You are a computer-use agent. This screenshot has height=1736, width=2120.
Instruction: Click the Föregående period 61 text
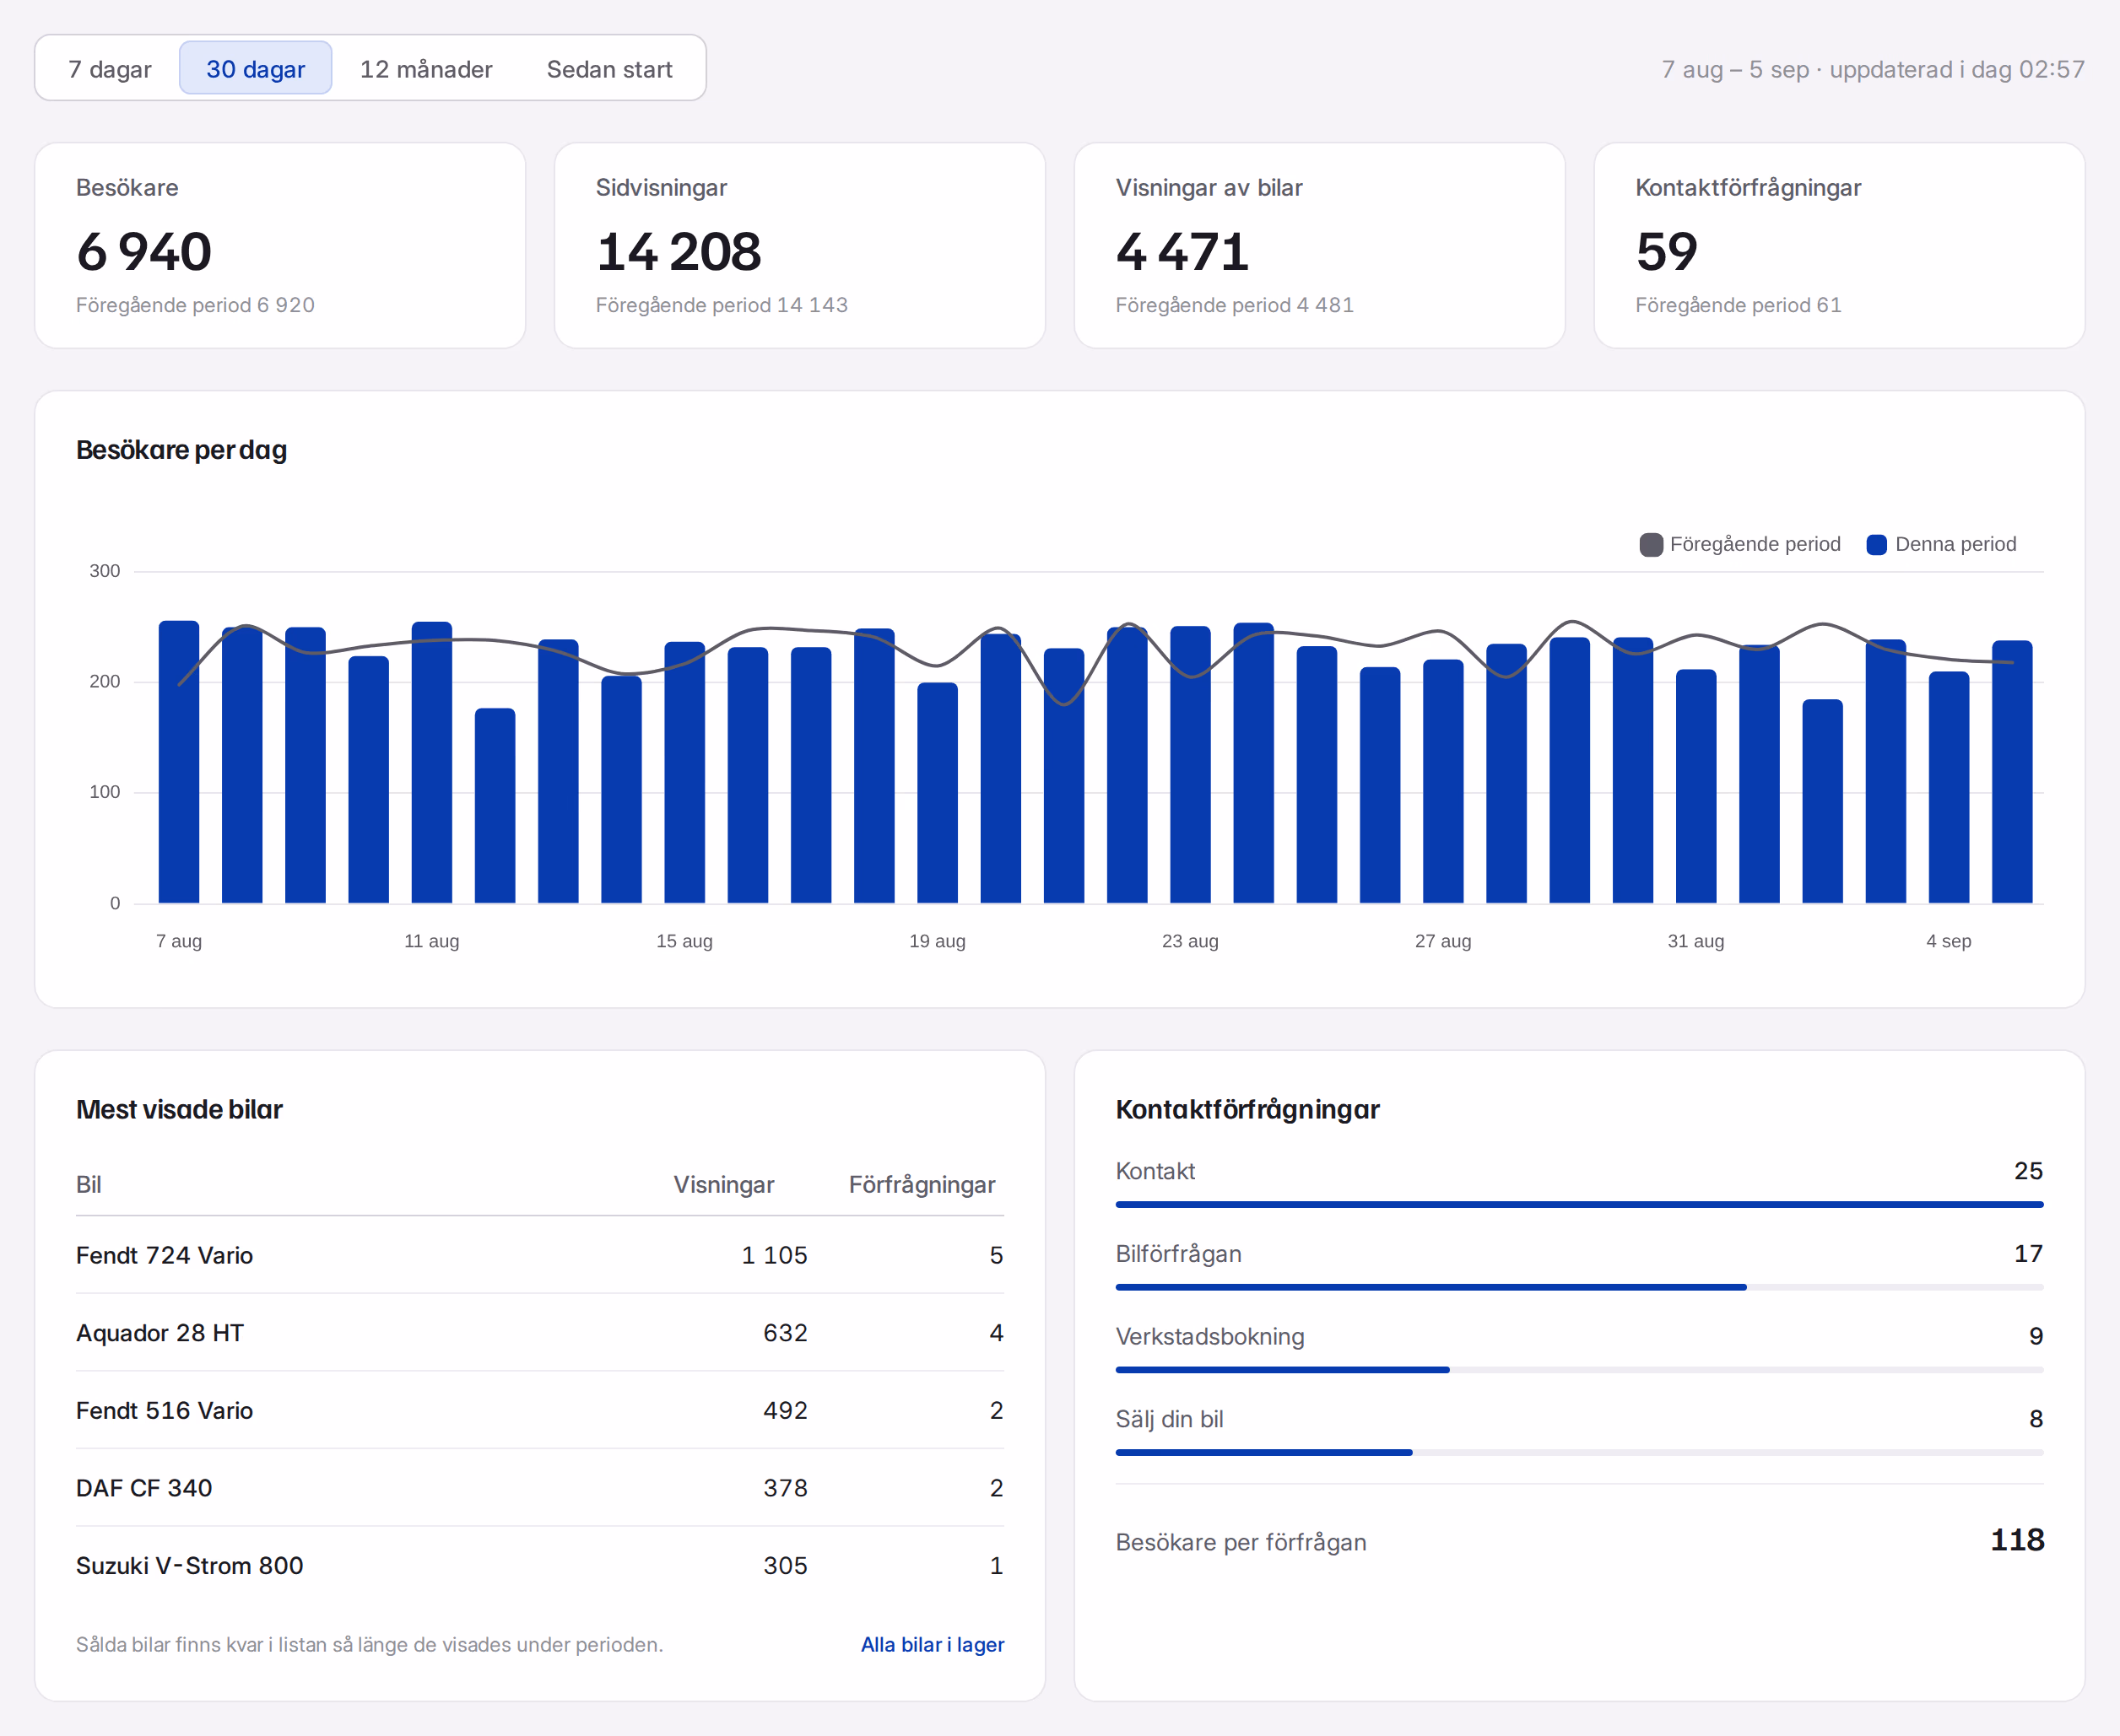[1738, 305]
